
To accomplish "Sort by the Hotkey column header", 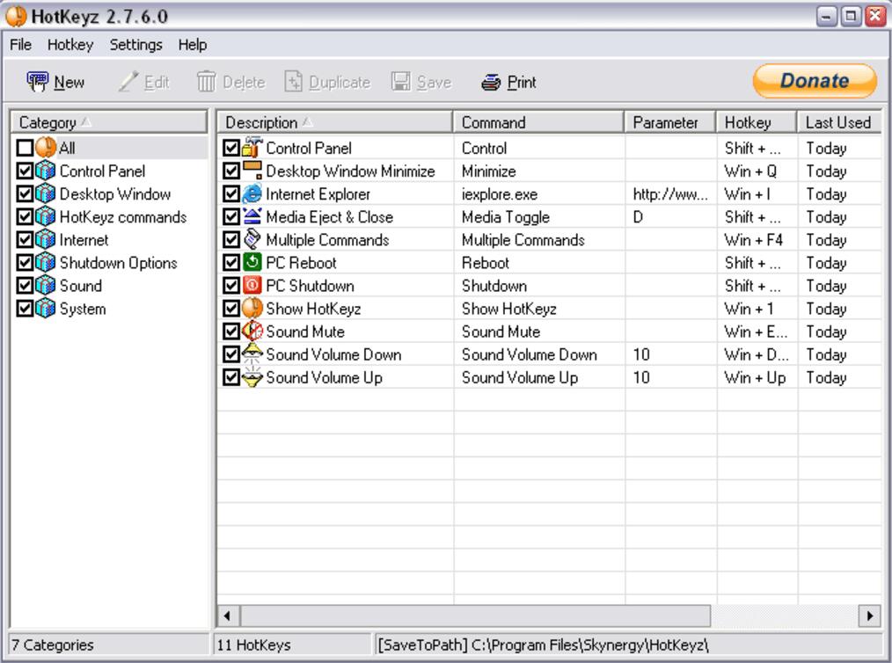I will [x=757, y=122].
